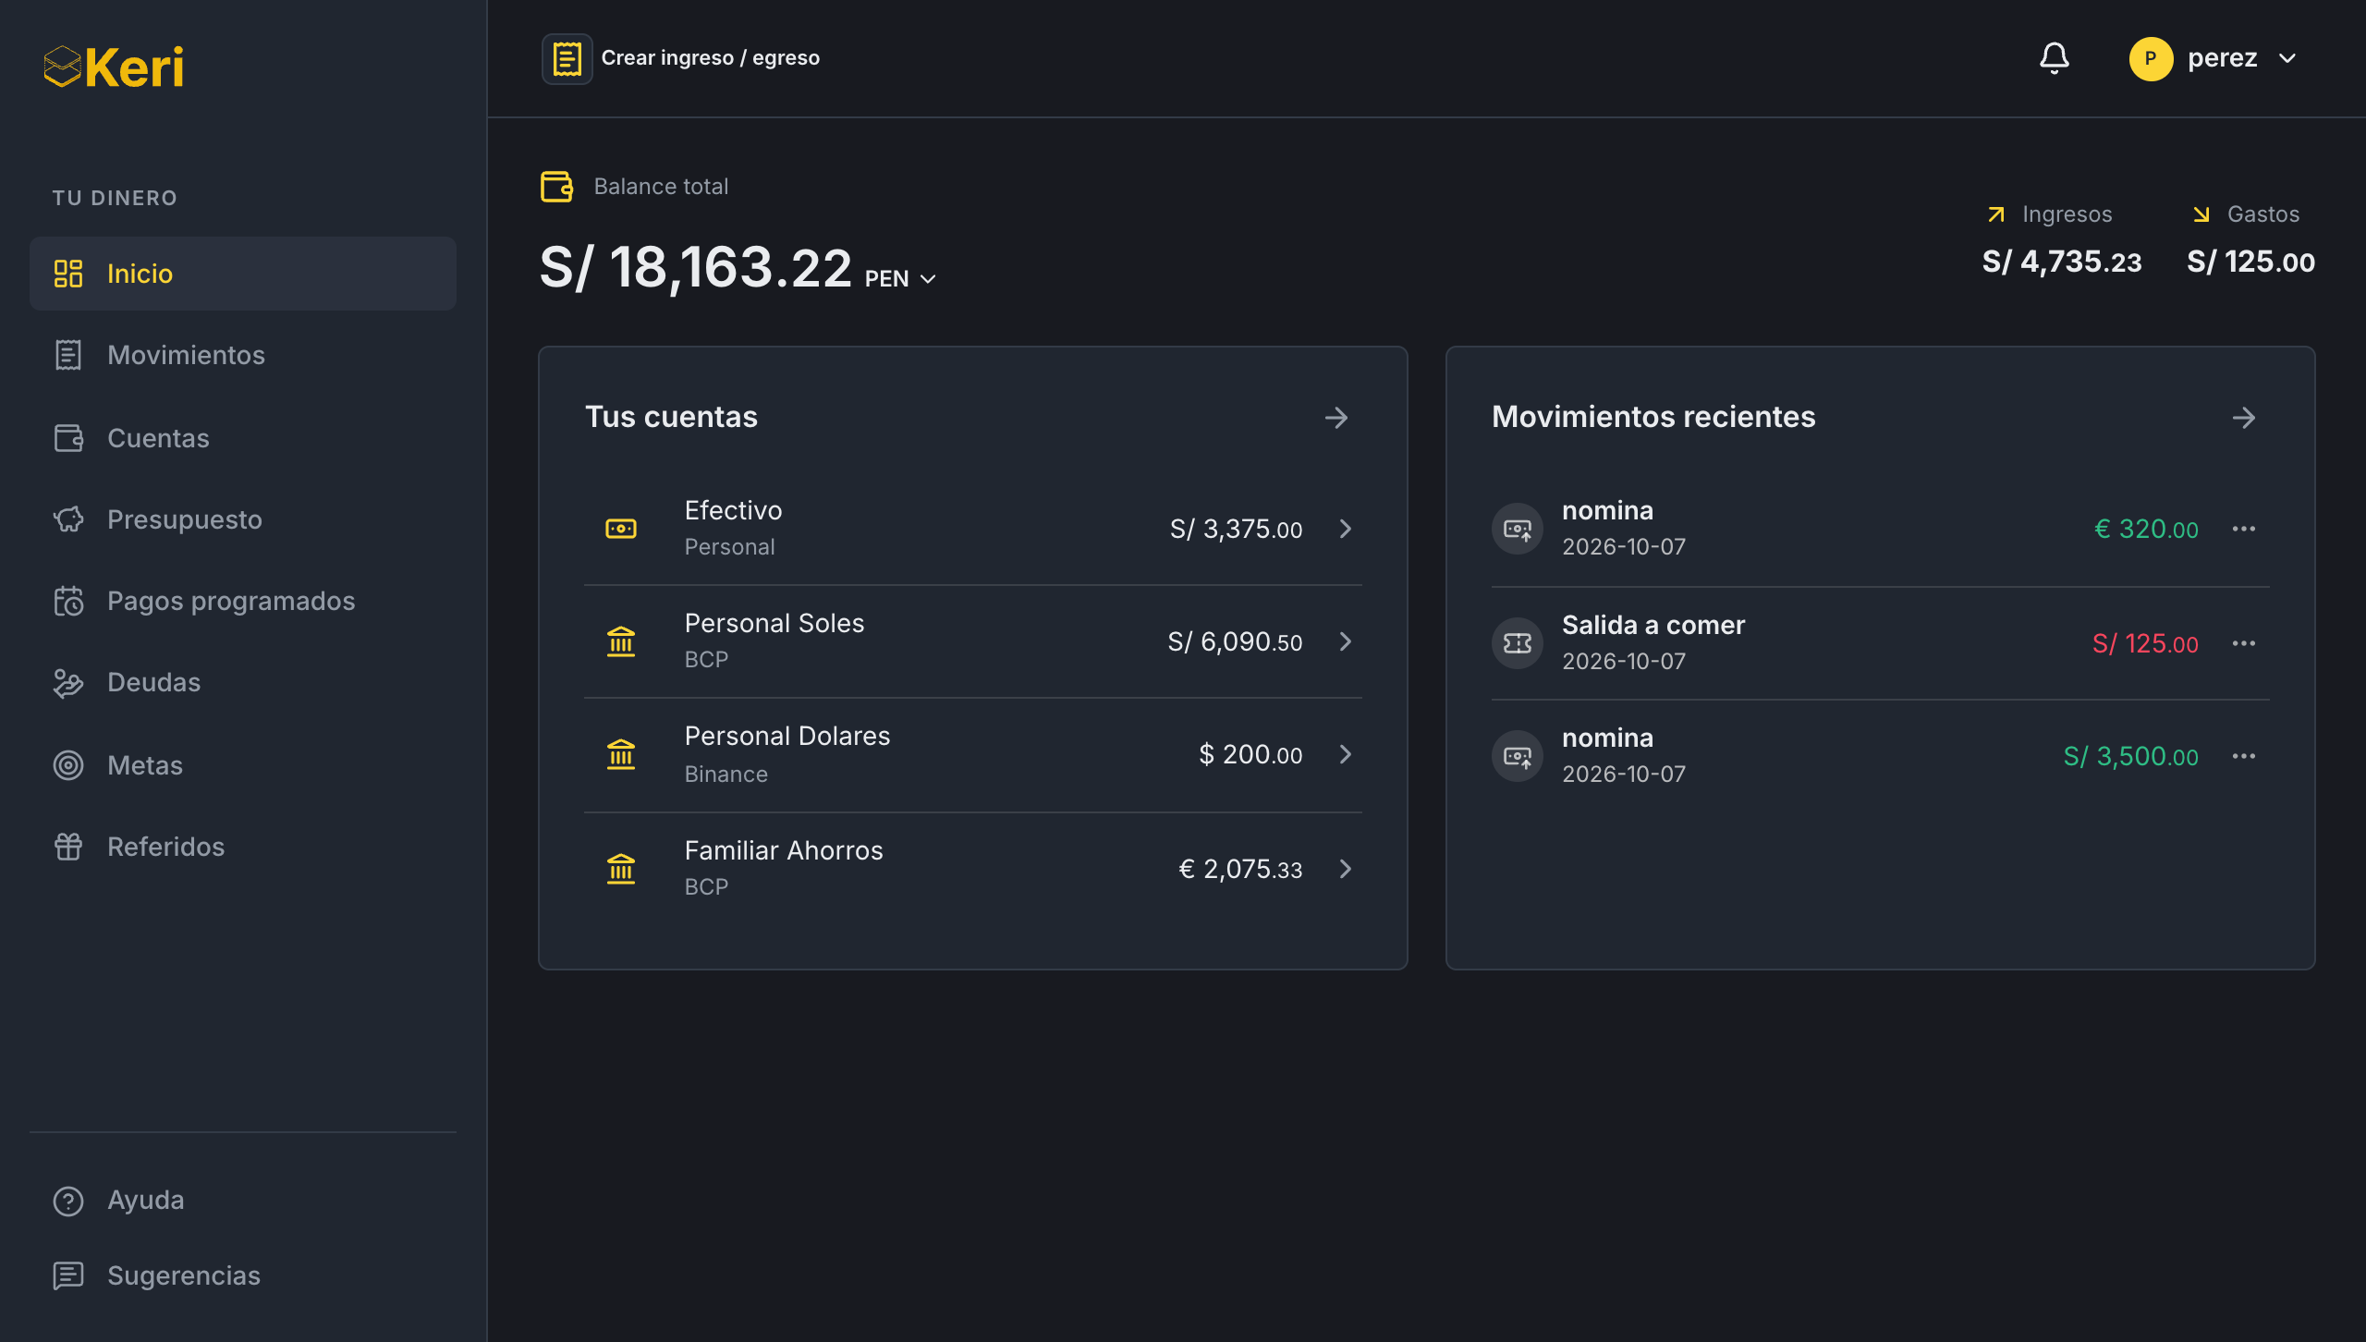
Task: Open Pagos programados in the sidebar
Action: point(243,601)
